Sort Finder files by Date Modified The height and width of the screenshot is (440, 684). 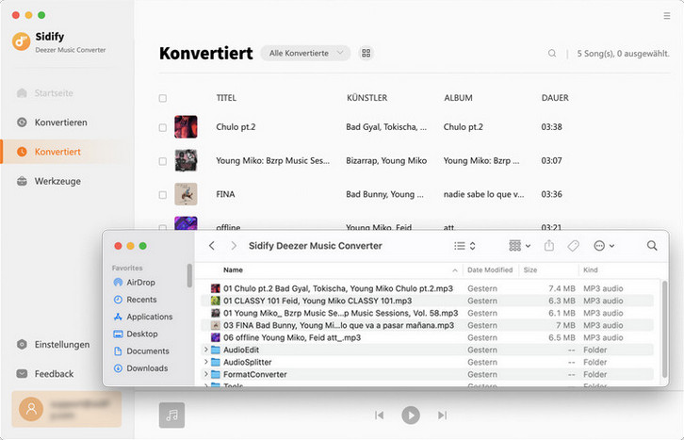pos(490,269)
